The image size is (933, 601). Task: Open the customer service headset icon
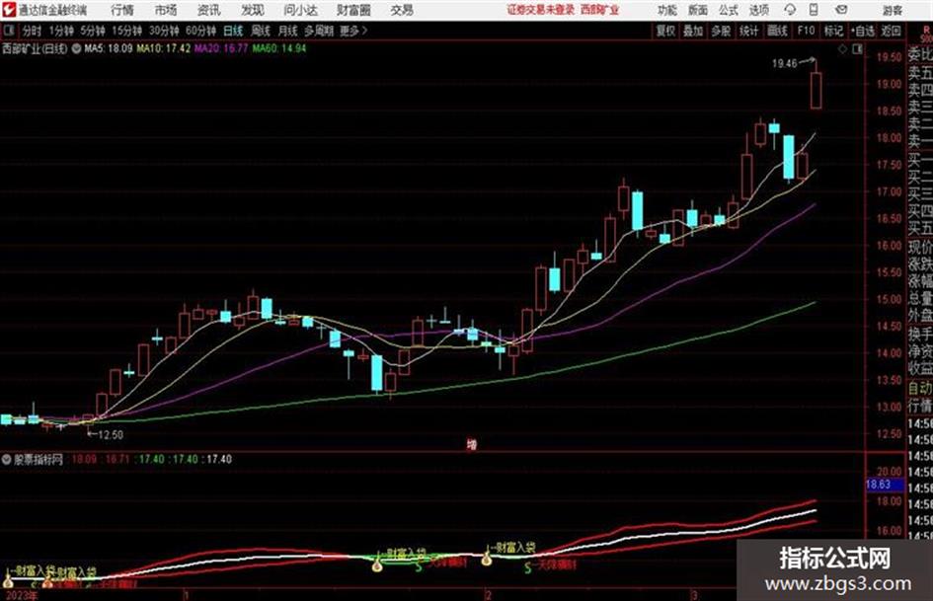pos(790,10)
